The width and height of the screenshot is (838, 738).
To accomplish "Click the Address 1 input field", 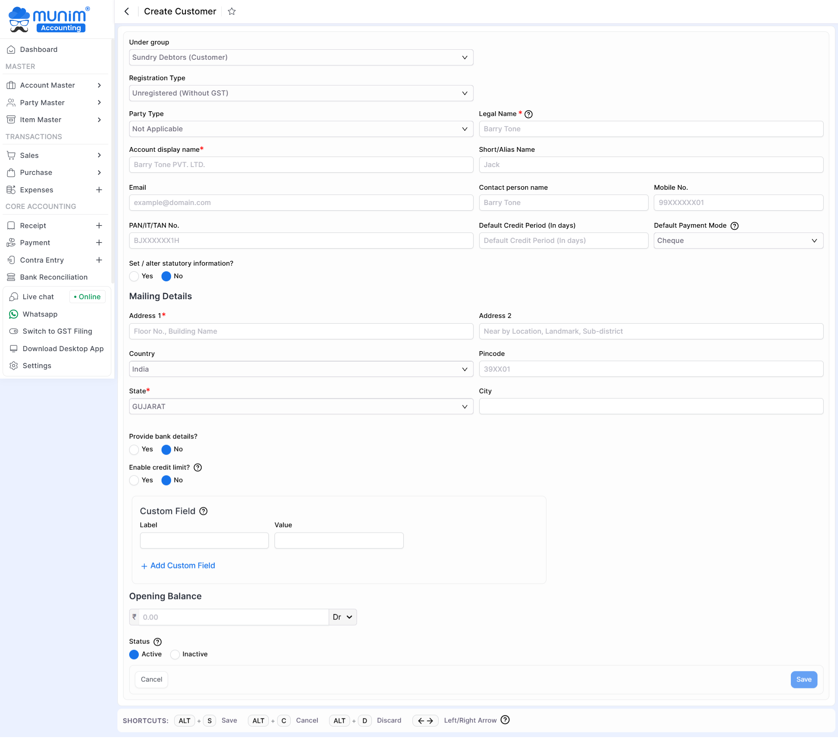I will (301, 331).
